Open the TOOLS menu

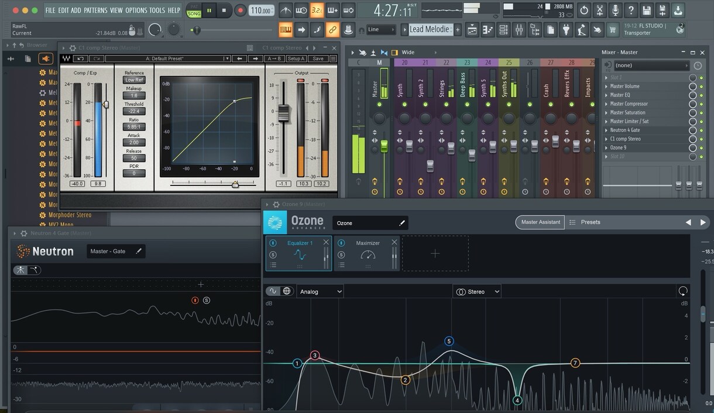pos(157,10)
